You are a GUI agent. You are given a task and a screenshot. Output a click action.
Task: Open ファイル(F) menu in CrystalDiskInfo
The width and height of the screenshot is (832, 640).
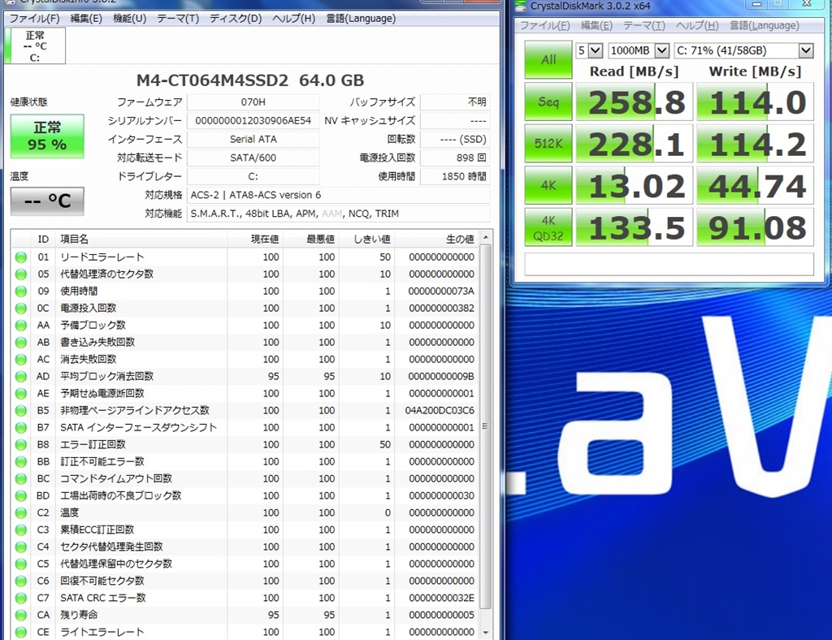[x=34, y=19]
